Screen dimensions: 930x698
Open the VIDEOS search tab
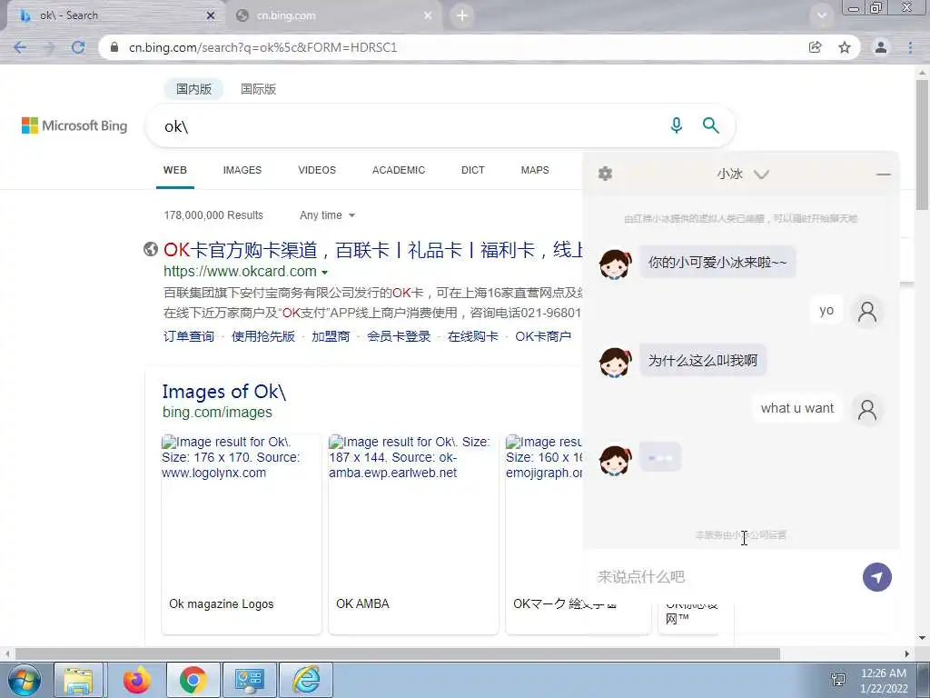click(x=317, y=170)
